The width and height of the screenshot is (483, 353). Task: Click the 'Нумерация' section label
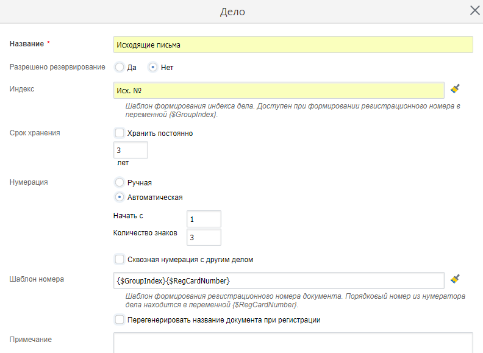pyautogui.click(x=29, y=182)
